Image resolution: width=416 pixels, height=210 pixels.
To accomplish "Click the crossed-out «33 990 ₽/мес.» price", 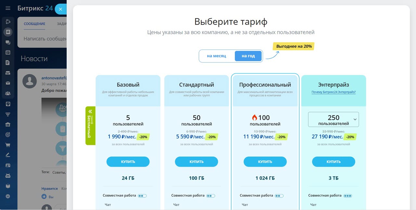I will [333, 131].
